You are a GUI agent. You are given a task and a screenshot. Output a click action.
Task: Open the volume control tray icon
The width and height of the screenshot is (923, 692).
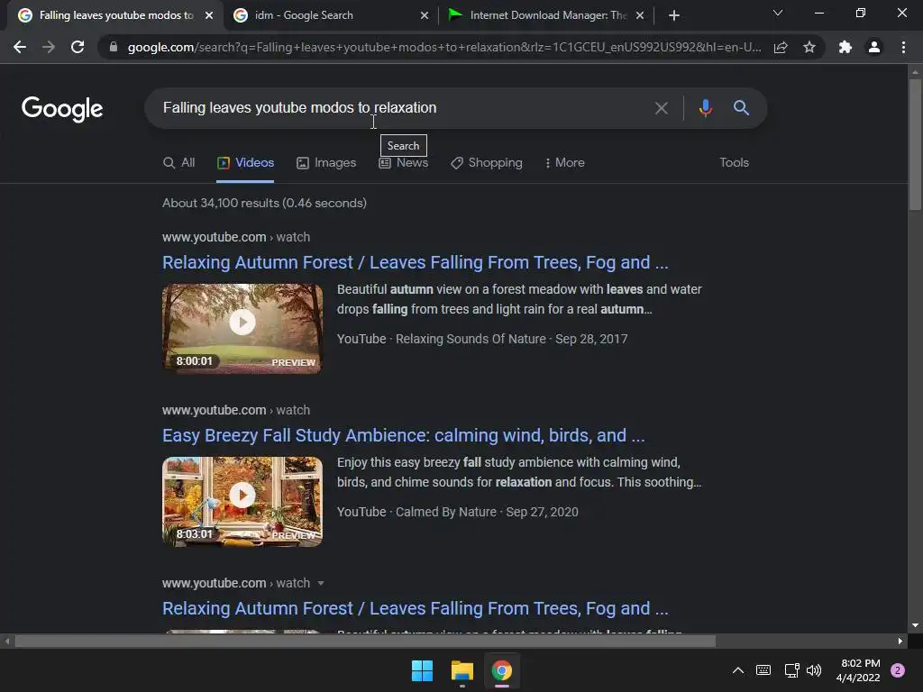pos(814,670)
